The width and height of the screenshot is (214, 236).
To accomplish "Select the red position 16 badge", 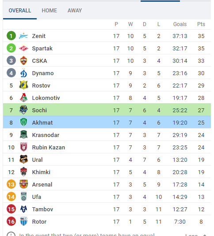I will [x=11, y=221].
